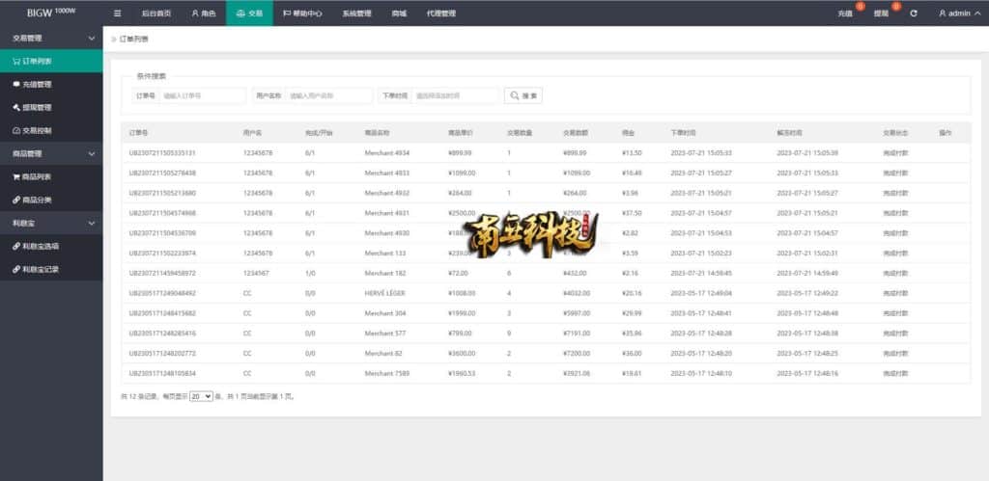The width and height of the screenshot is (989, 481).
Task: Click the refresh icon in the top bar
Action: tap(914, 13)
